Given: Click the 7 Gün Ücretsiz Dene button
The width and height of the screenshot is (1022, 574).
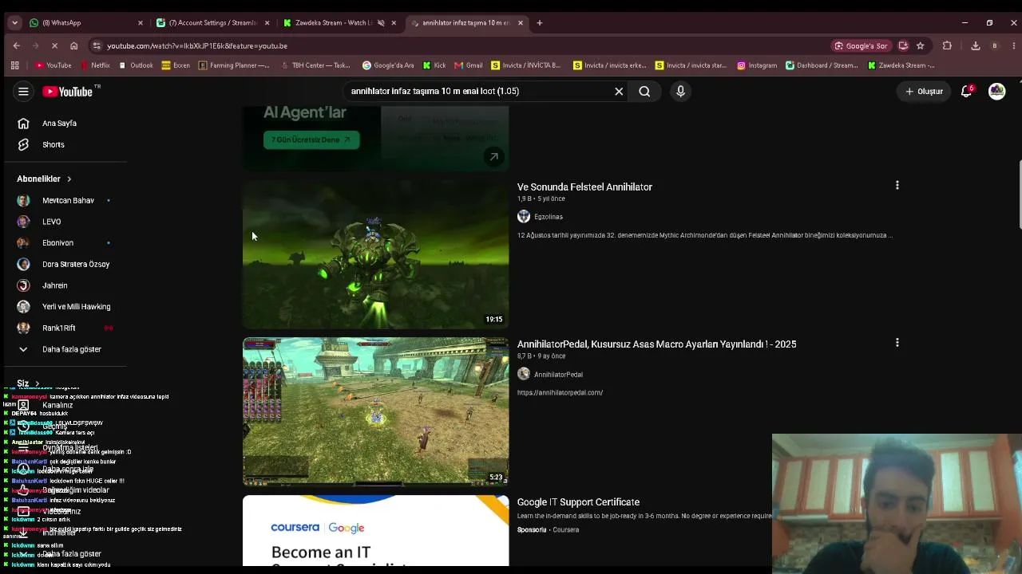Looking at the screenshot, I should pyautogui.click(x=311, y=140).
